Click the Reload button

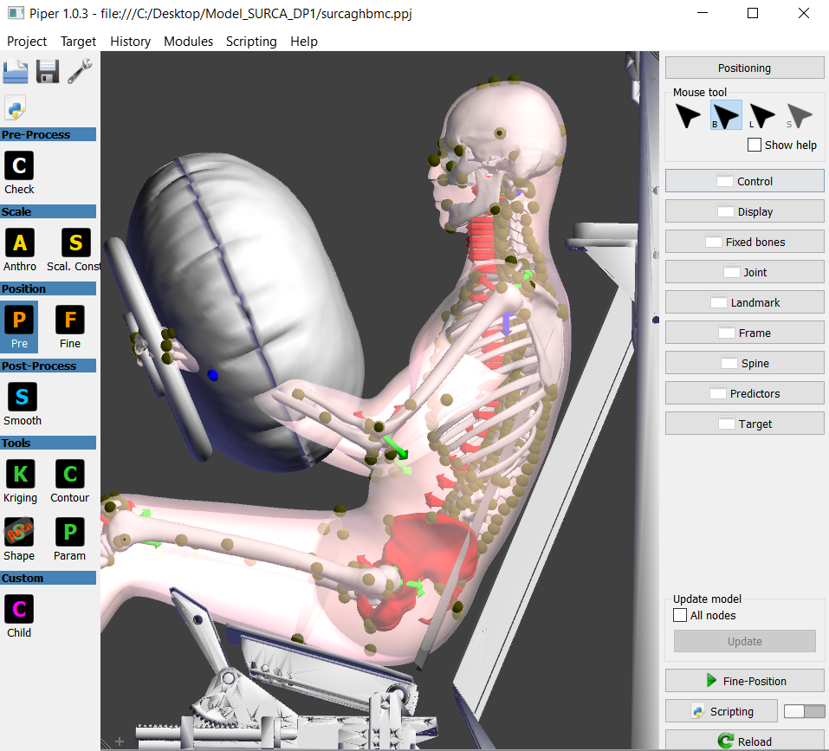tap(744, 741)
